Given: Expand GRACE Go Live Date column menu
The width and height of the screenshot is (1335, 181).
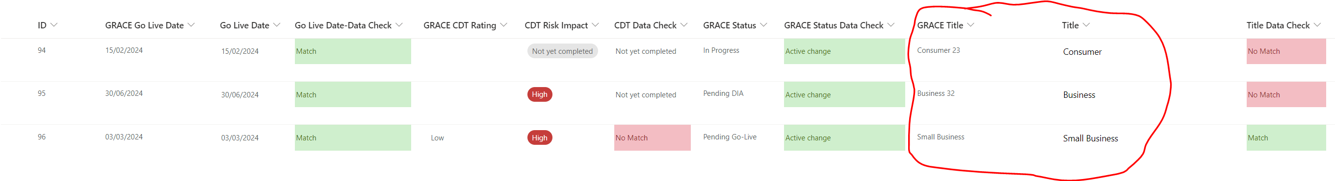Looking at the screenshot, I should coord(191,25).
